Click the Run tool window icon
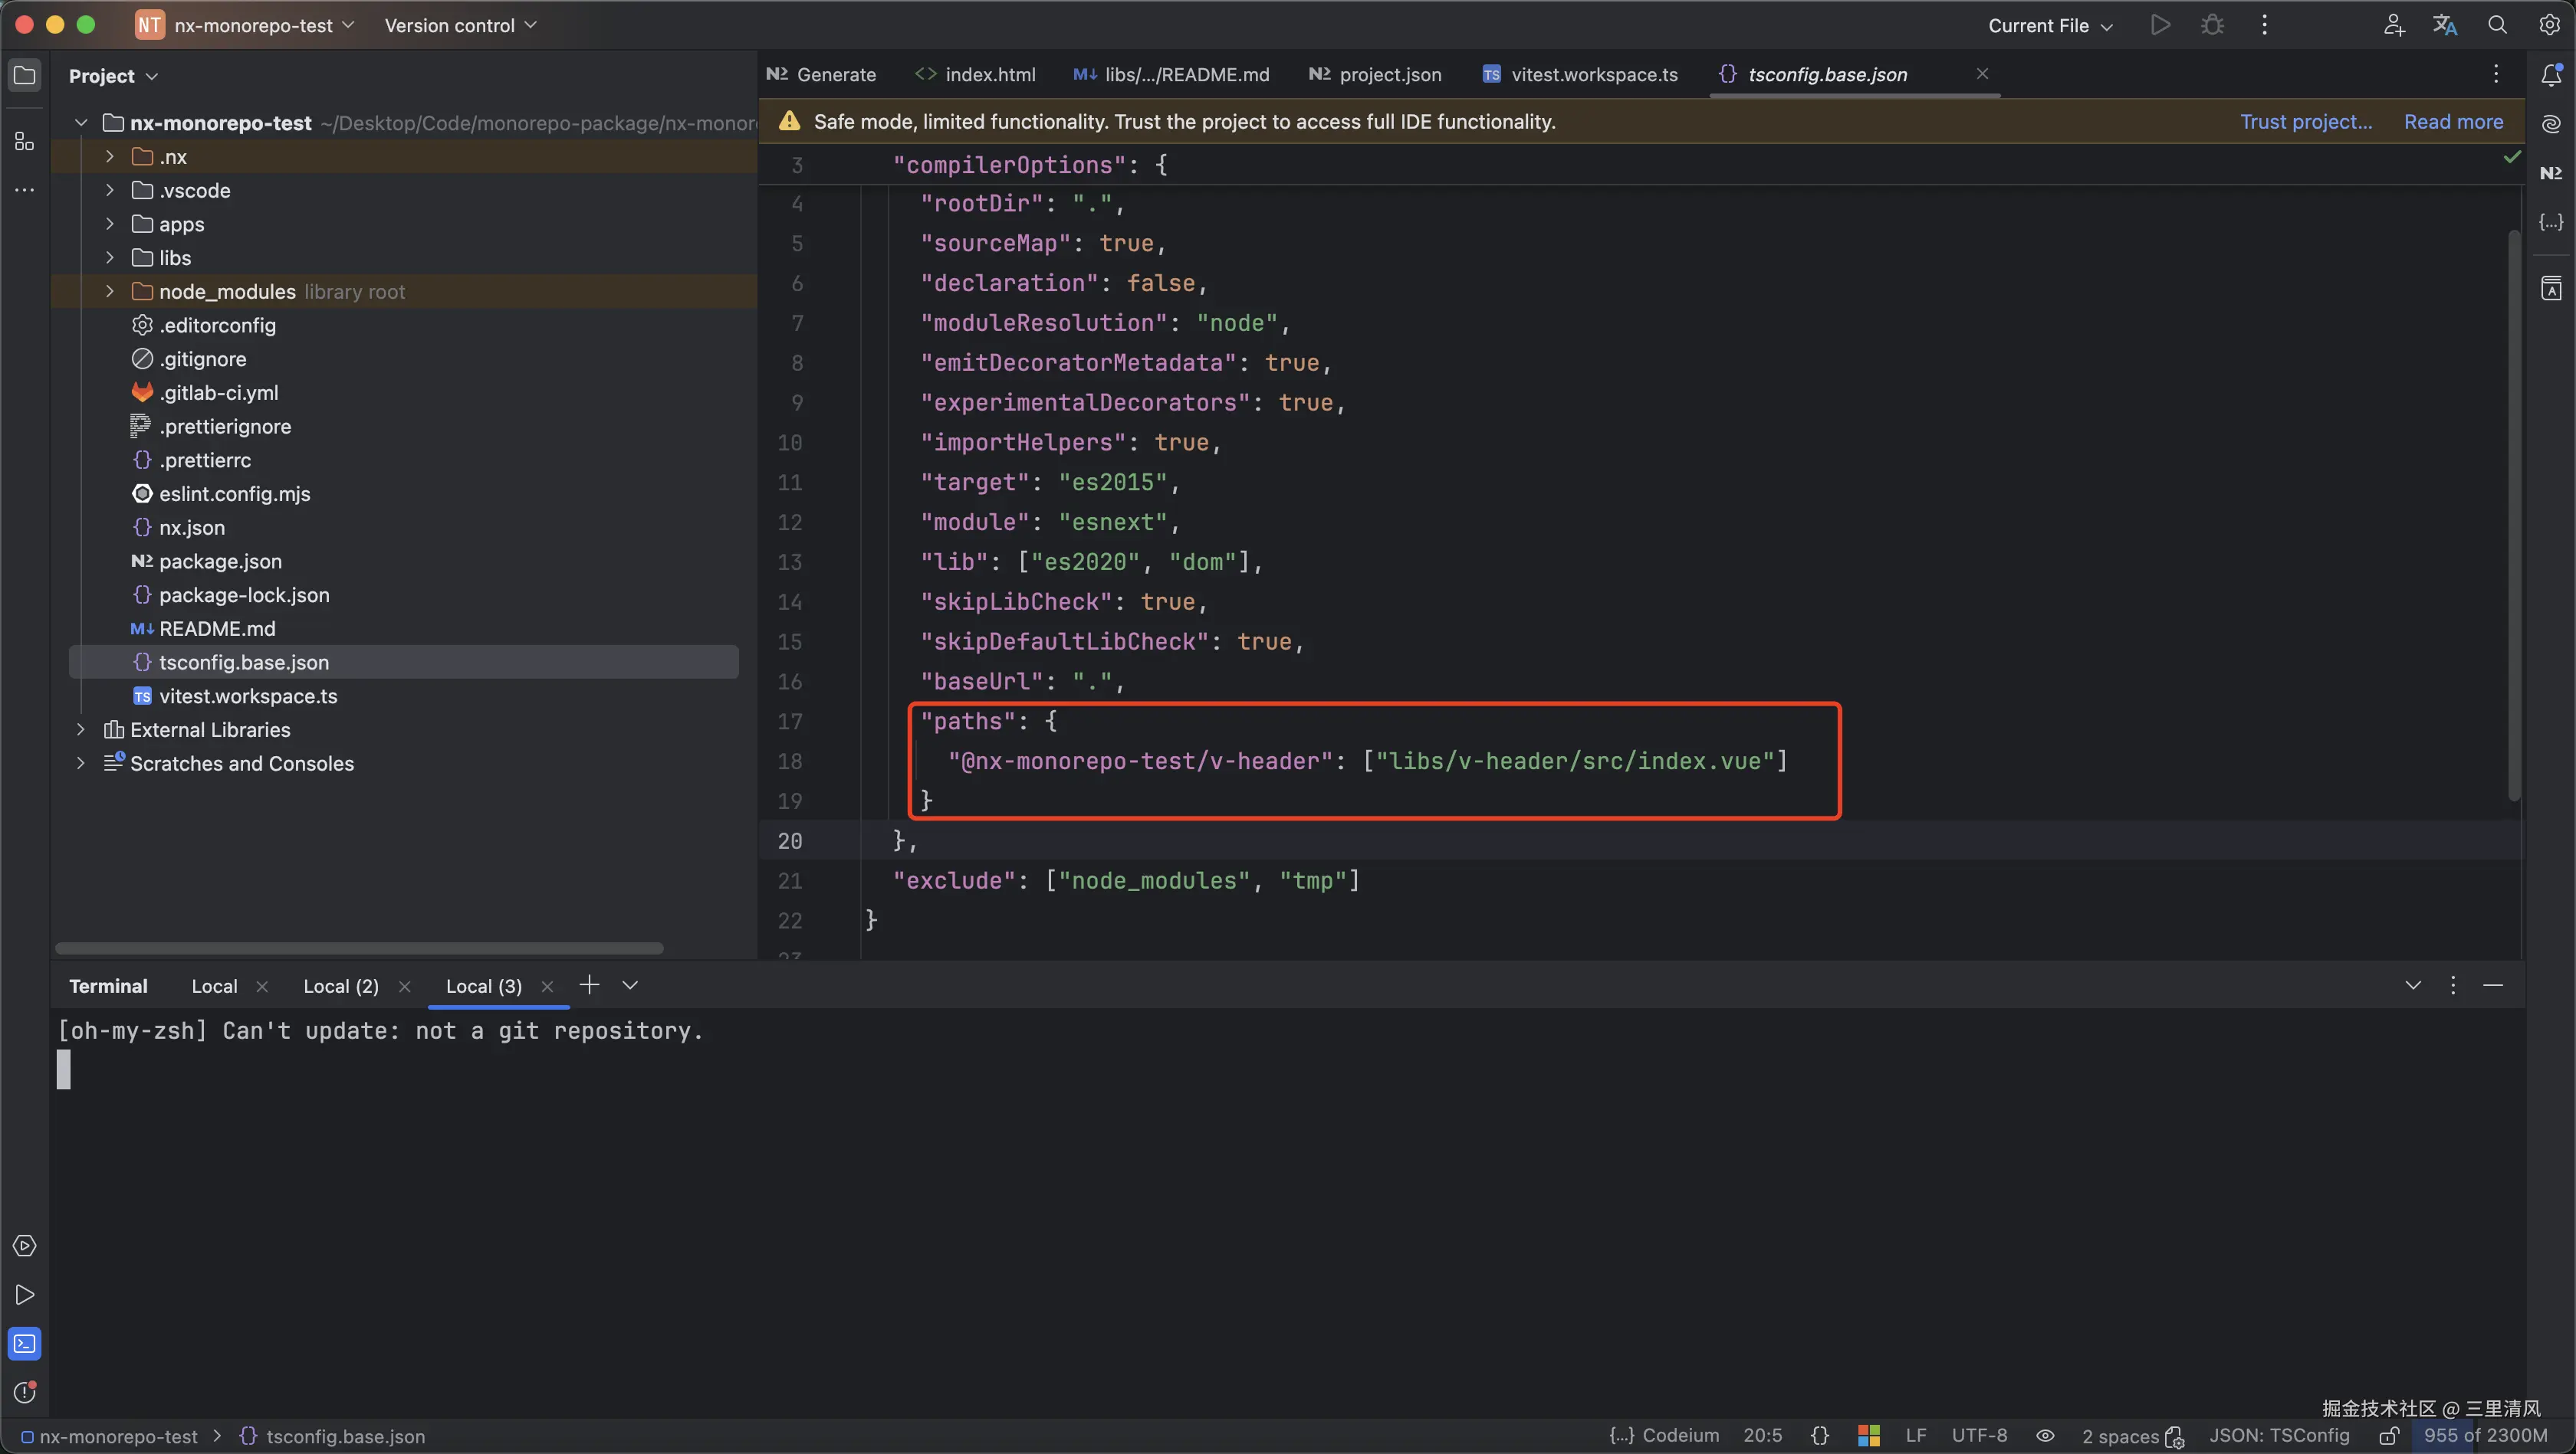The image size is (2576, 1454). (24, 1295)
